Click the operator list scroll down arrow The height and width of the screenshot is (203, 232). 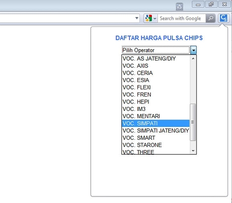(193, 151)
